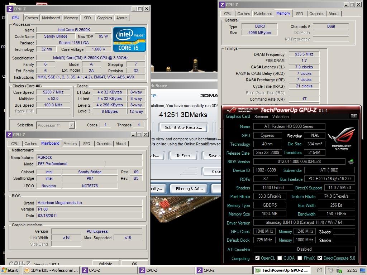Click Filtering & AA button
The height and width of the screenshot is (275, 367).
[x=189, y=189]
